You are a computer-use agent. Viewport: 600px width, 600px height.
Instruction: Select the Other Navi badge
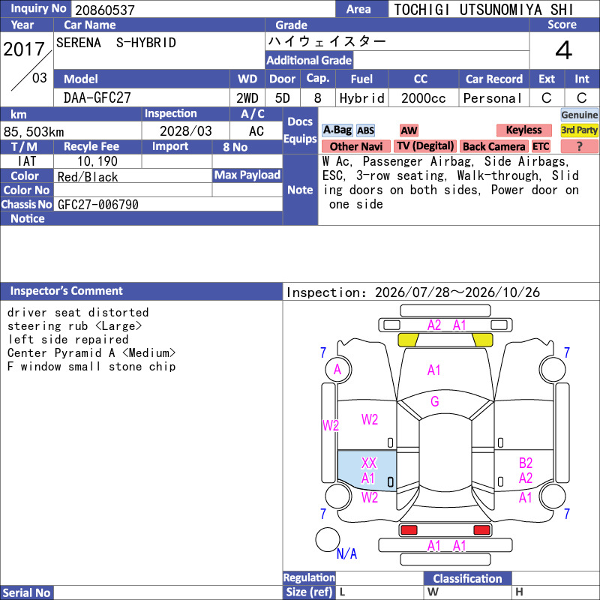355,146
